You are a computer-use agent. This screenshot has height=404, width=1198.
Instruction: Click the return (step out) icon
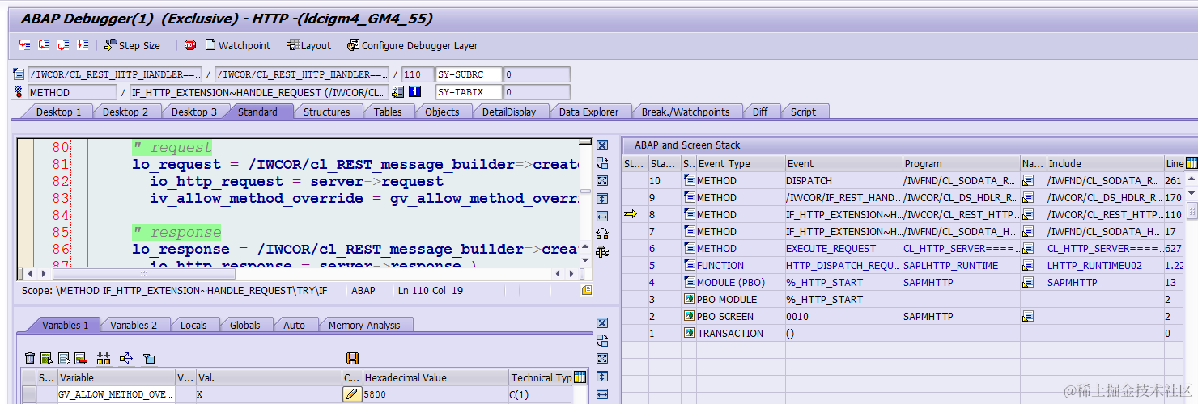63,45
